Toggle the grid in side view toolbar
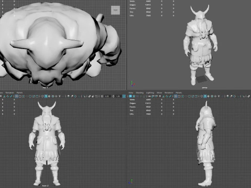The height and width of the screenshot is (188, 251). [176, 96]
